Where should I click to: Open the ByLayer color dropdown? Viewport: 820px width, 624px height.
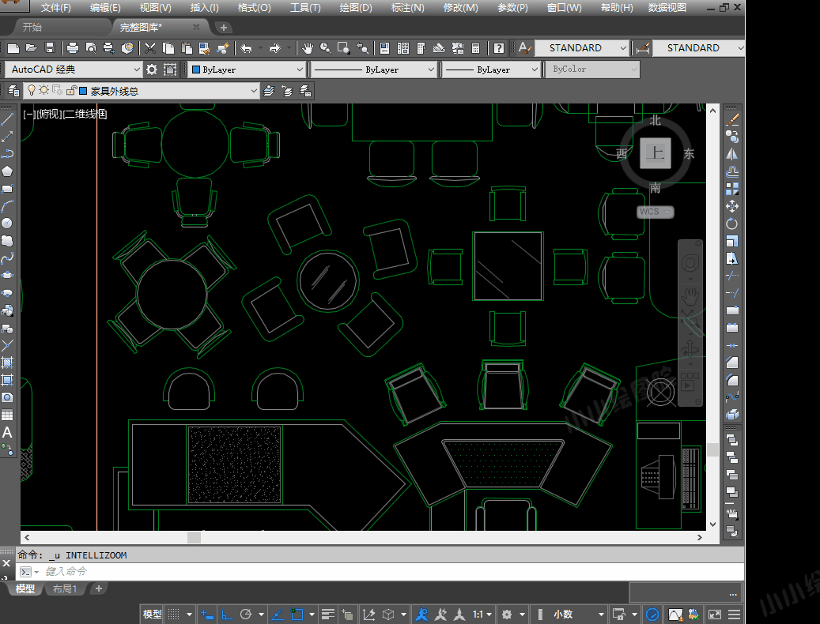248,70
